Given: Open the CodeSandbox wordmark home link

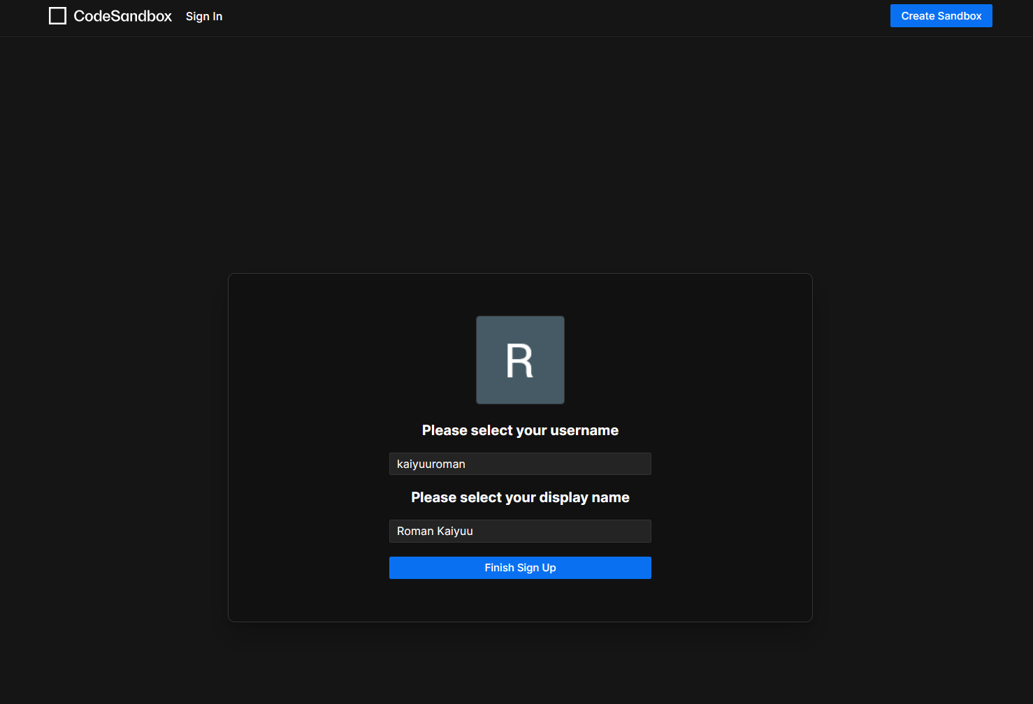Looking at the screenshot, I should [122, 16].
